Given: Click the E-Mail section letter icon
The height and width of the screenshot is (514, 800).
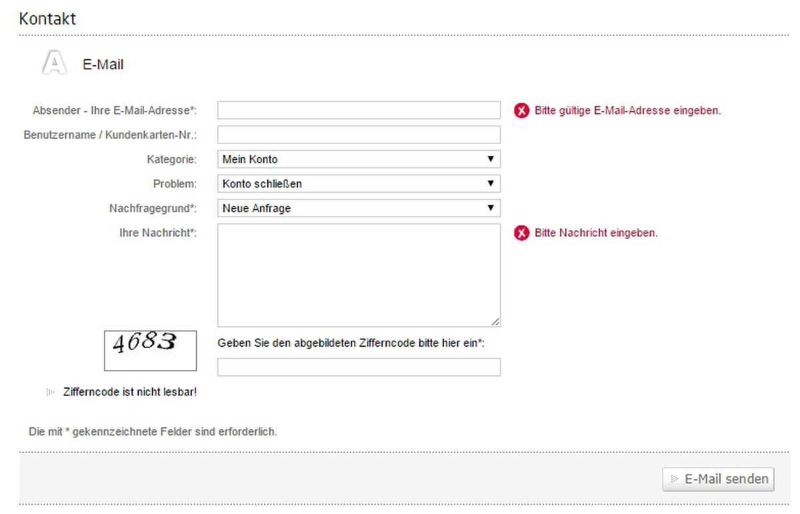Looking at the screenshot, I should pos(54,64).
